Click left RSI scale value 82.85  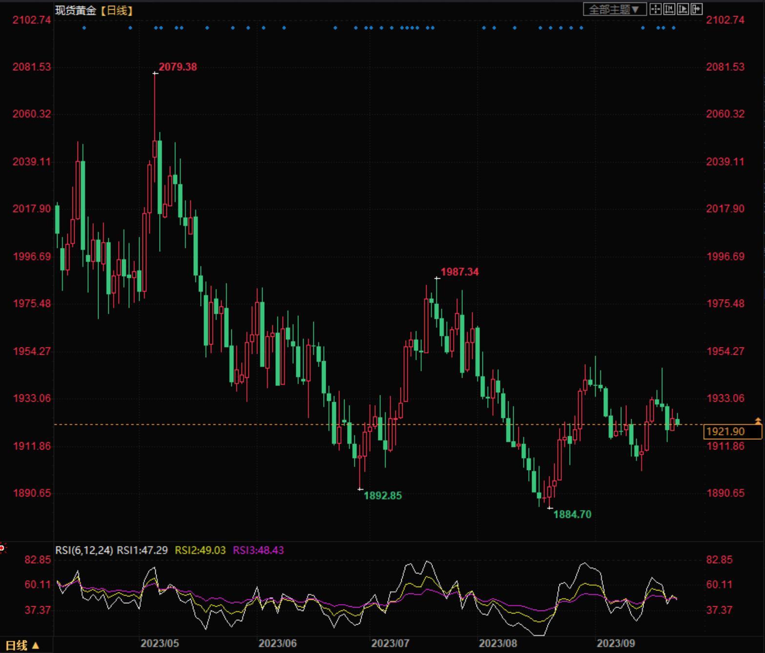[38, 560]
